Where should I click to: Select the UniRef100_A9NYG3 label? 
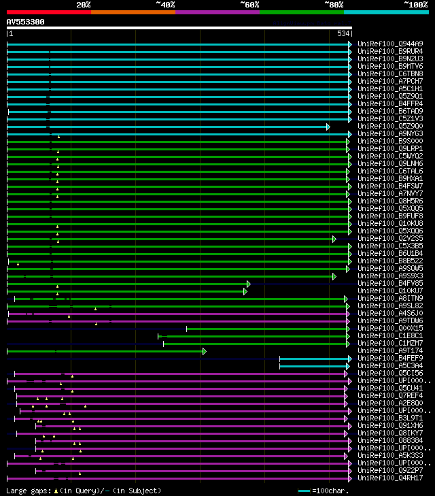coord(390,134)
